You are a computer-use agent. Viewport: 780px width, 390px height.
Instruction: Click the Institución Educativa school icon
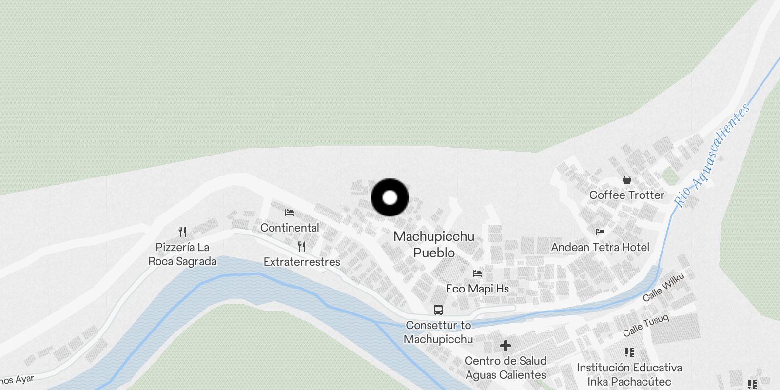pos(629,352)
